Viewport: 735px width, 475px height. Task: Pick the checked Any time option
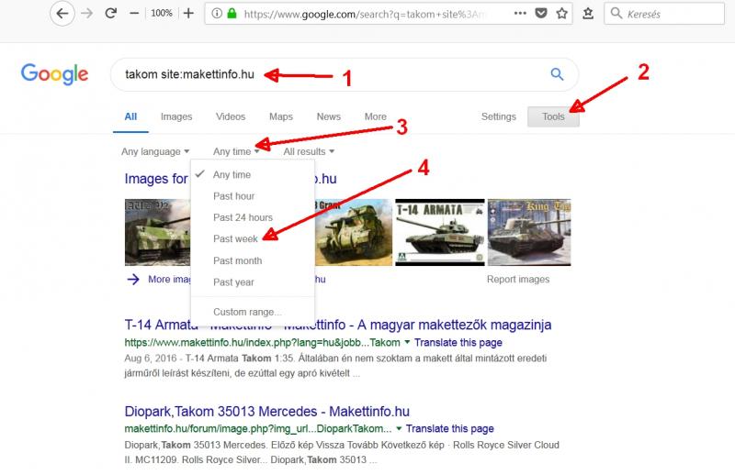[x=232, y=174]
